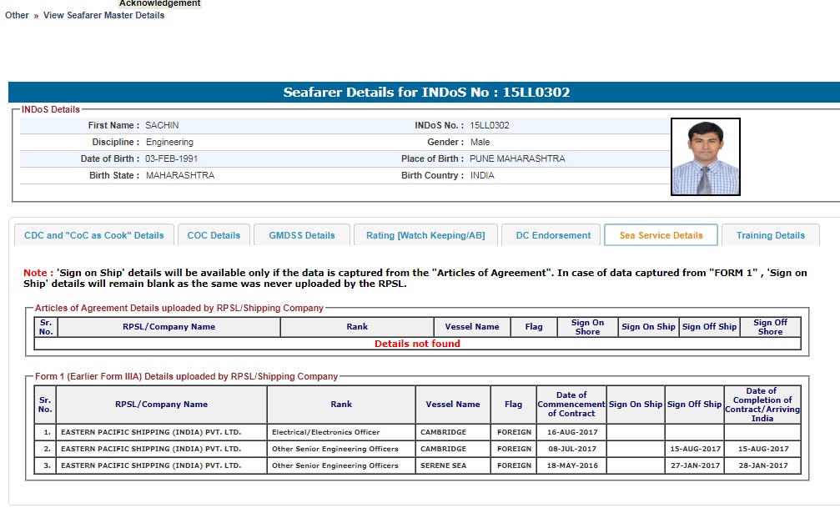Open the GMDSS Details tab
840x508 pixels.
301,235
